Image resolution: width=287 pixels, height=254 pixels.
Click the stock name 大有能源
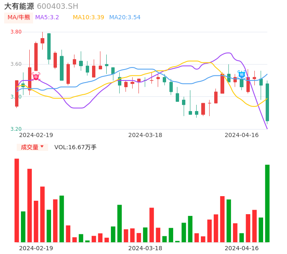[19, 6]
